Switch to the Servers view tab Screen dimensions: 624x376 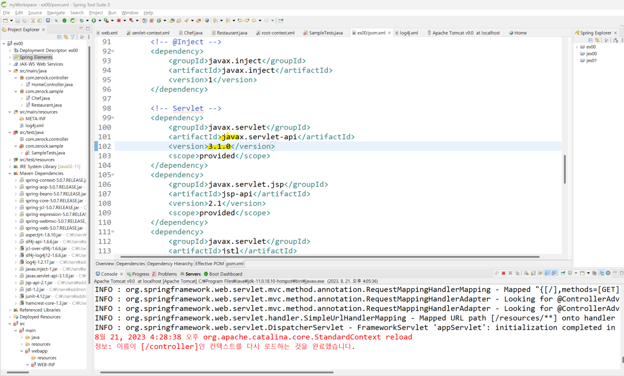point(190,274)
